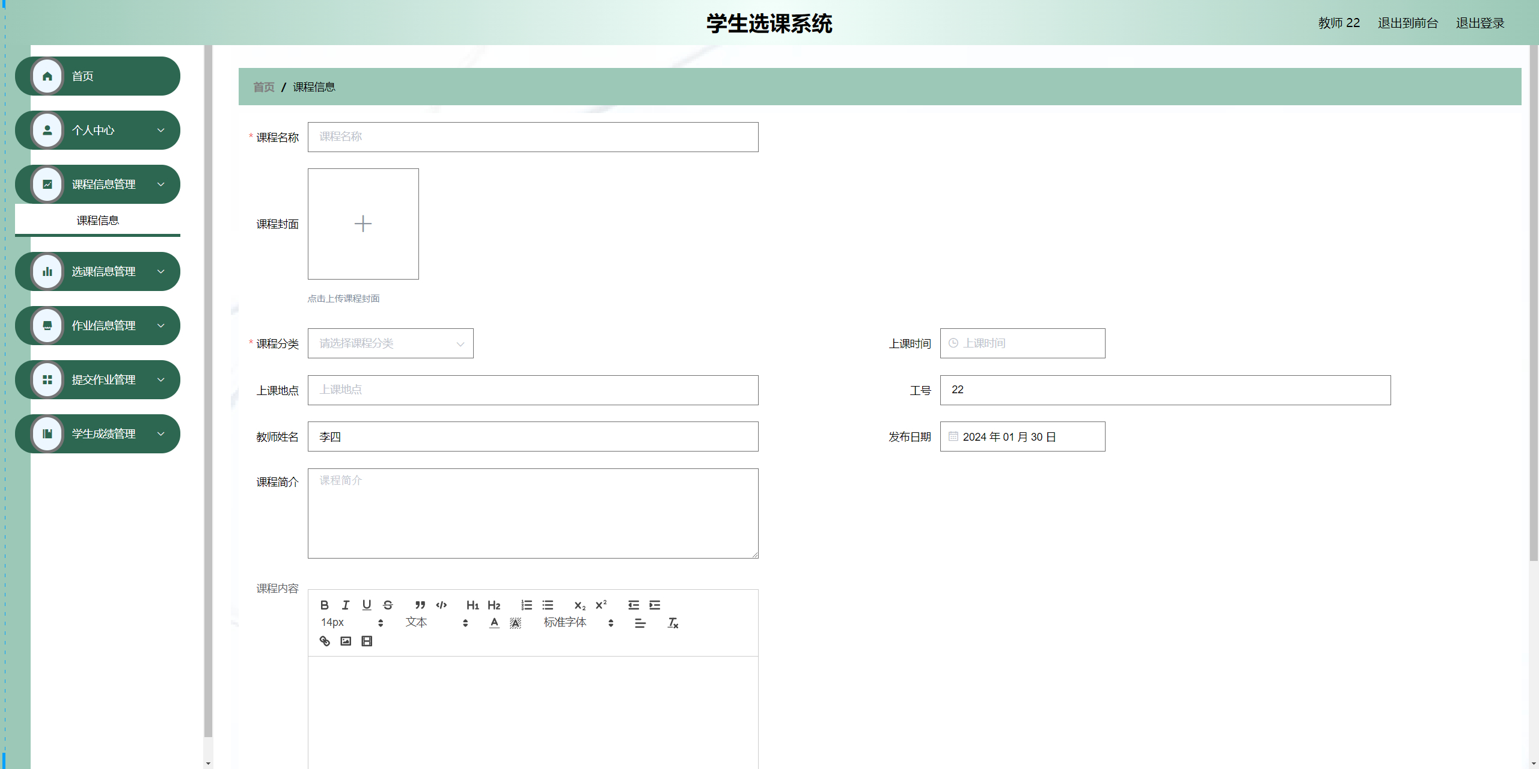Toggle underline in the course content editor
The height and width of the screenshot is (769, 1539).
[367, 605]
